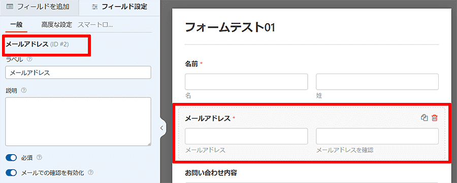Click the メールアドレス email input in preview
Image resolution: width=457 pixels, height=183 pixels.
pyautogui.click(x=246, y=136)
